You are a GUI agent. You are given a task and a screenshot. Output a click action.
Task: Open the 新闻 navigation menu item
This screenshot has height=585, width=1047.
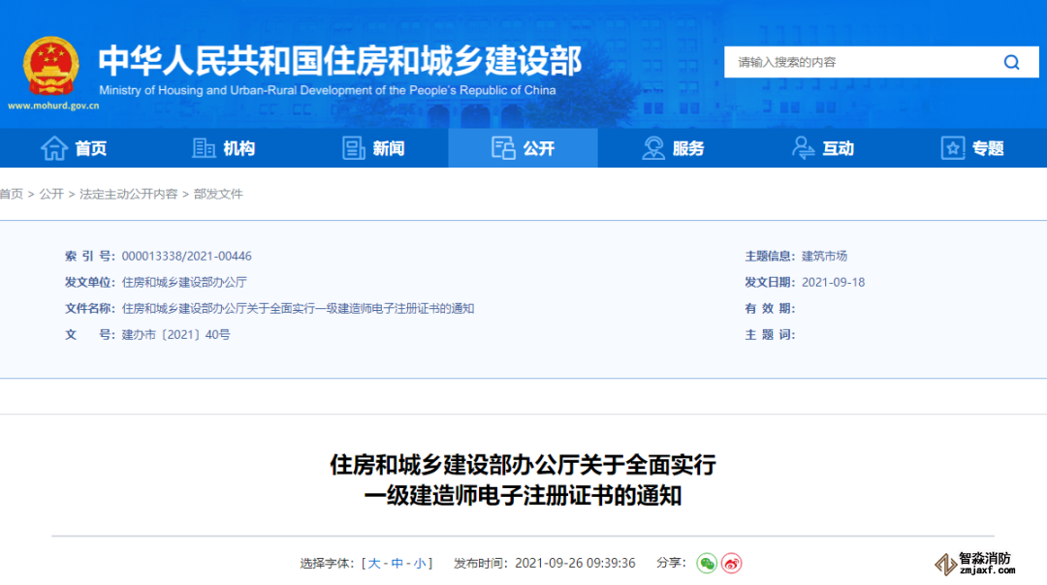click(388, 148)
